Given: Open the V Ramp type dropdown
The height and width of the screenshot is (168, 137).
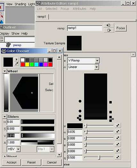Looking at the screenshot, I should pyautogui.click(x=97, y=61).
